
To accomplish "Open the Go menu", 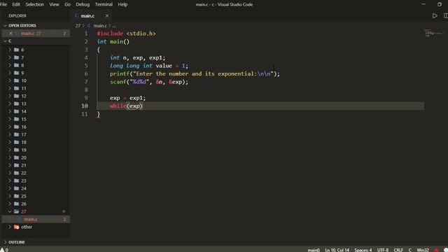I will (67, 4).
